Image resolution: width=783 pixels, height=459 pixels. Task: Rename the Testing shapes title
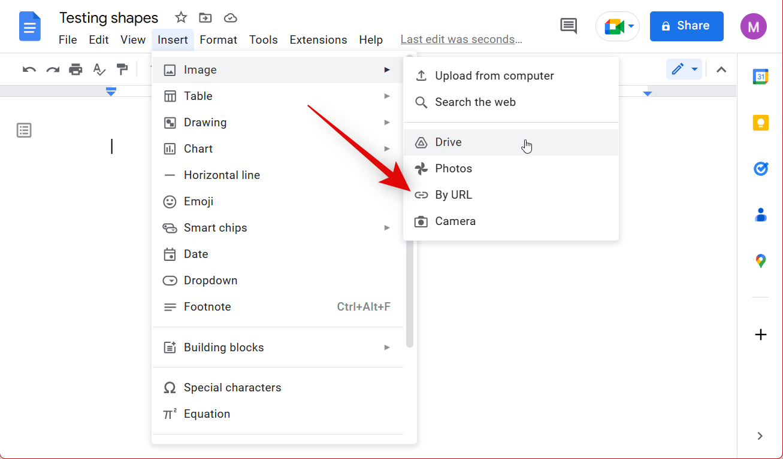coord(109,18)
